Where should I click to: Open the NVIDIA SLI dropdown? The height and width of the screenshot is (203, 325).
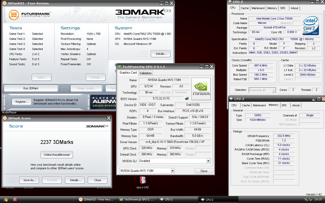208,161
